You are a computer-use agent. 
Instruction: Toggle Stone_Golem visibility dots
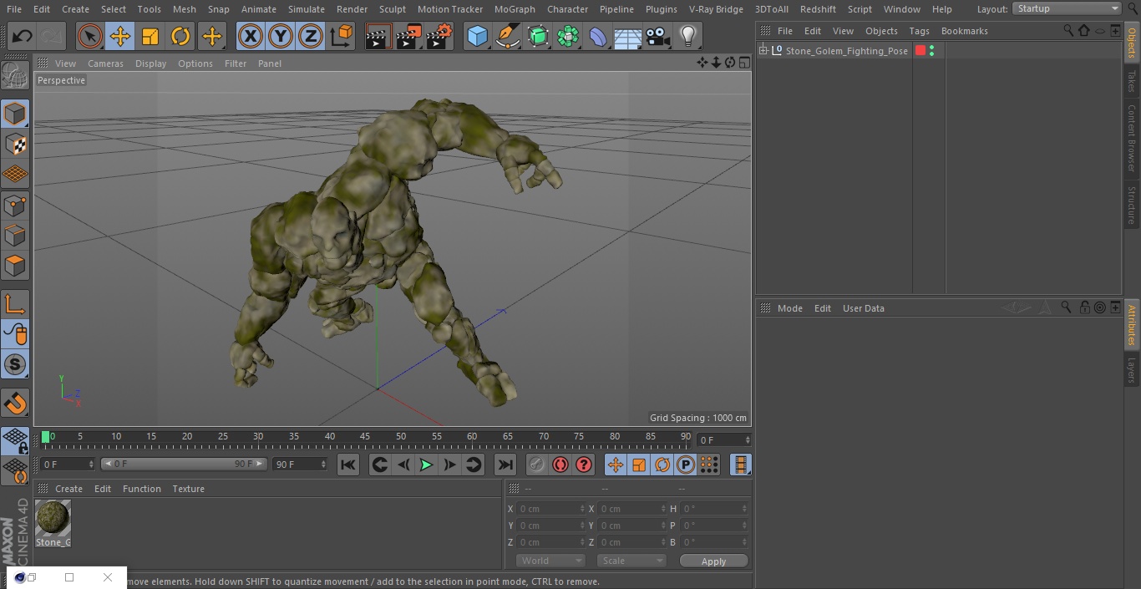[x=931, y=51]
